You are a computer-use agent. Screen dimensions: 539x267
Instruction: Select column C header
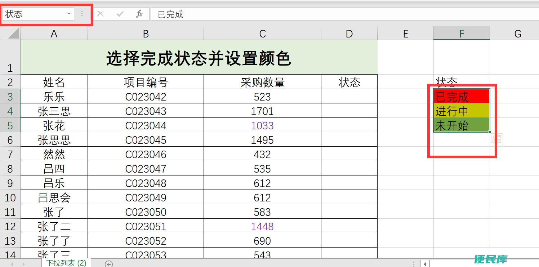pyautogui.click(x=262, y=34)
